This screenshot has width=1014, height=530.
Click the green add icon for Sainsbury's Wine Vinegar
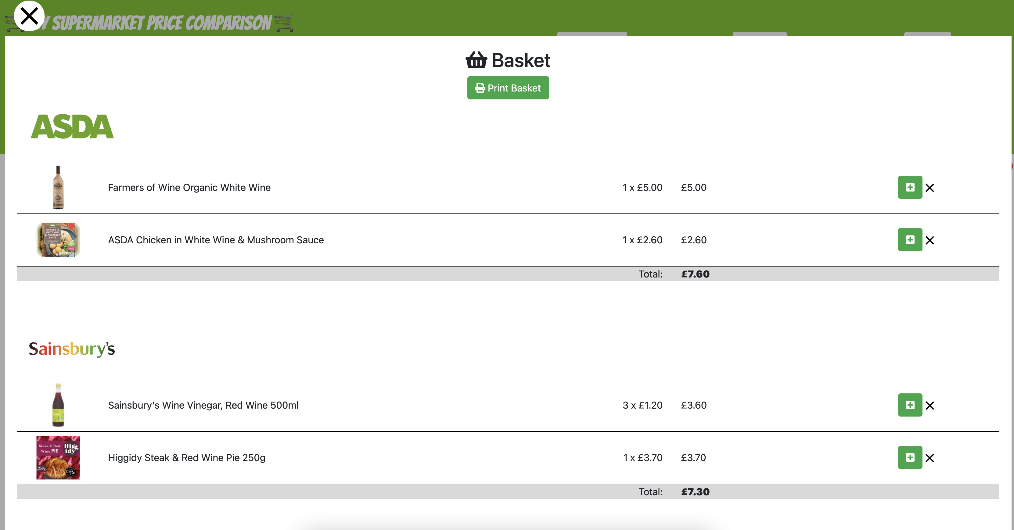[x=910, y=405]
